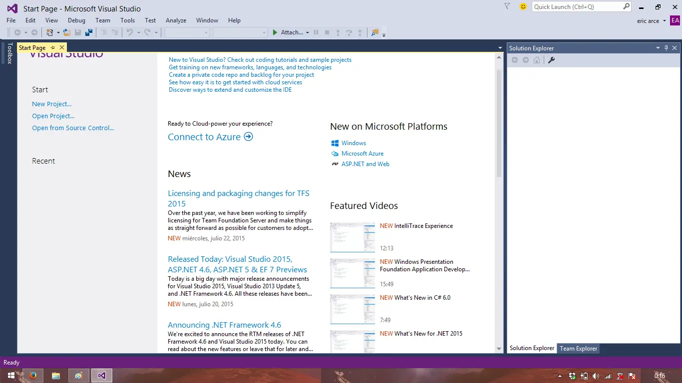The width and height of the screenshot is (682, 383).
Task: Open the Tools menu
Action: (128, 20)
